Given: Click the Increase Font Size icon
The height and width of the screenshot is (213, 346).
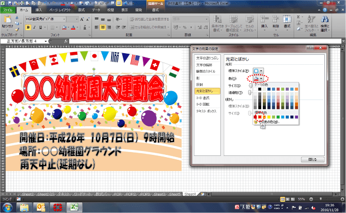Looking at the screenshot, I should click(82, 20).
